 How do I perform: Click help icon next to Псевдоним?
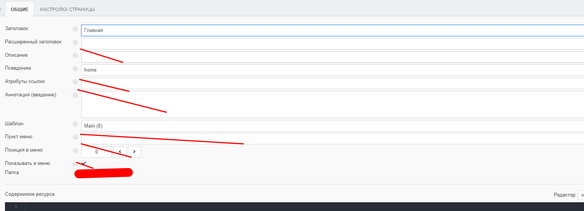(x=75, y=69)
